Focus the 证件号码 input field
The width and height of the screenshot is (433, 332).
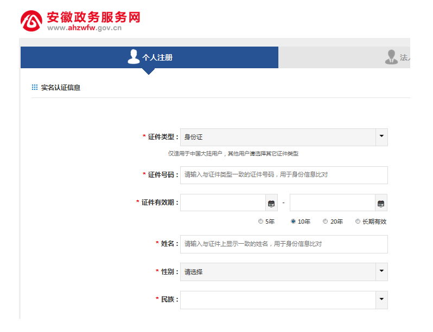click(x=283, y=175)
